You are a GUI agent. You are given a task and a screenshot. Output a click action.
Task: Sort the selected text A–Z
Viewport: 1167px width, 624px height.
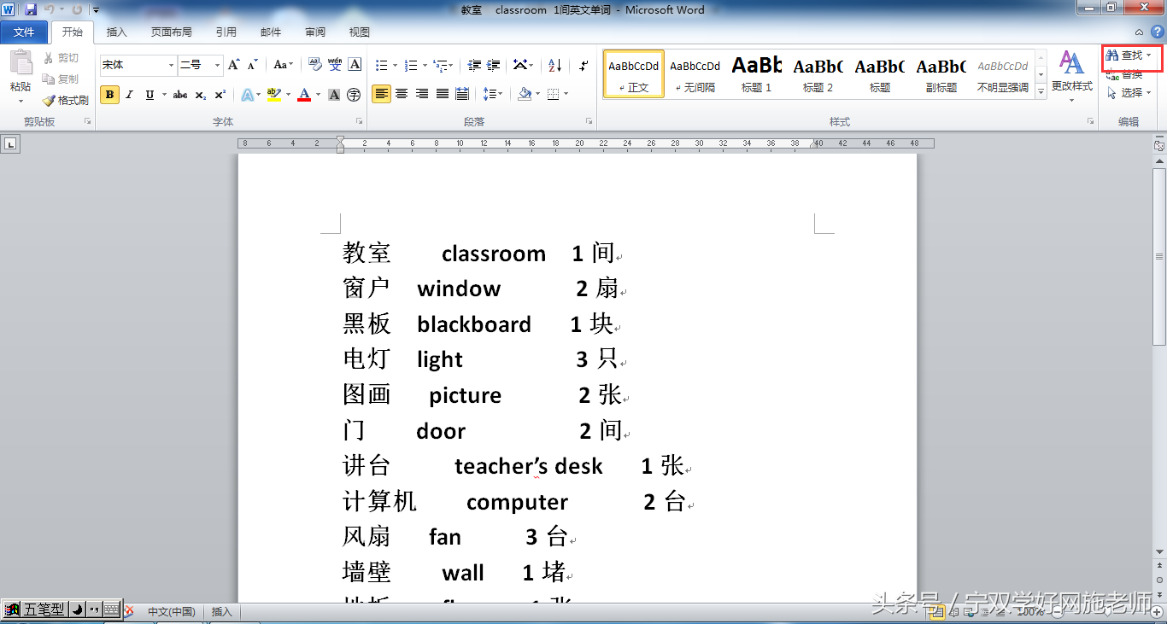(x=554, y=65)
